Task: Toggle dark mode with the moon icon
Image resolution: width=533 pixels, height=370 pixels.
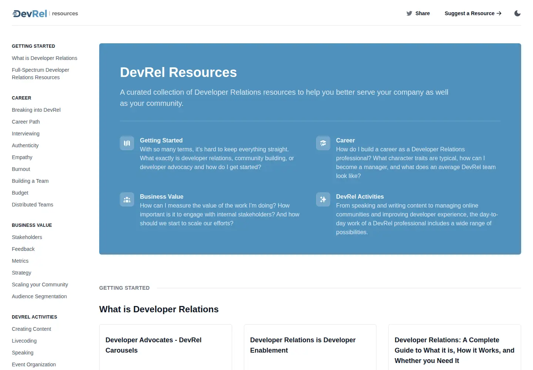Action: click(x=517, y=13)
